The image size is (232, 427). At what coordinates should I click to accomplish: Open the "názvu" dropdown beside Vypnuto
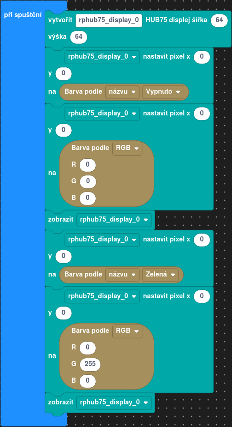click(x=122, y=92)
